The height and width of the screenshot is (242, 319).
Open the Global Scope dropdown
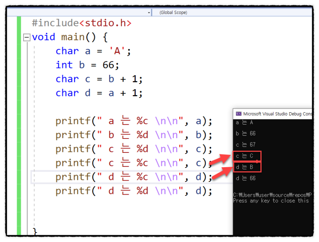click(x=232, y=12)
